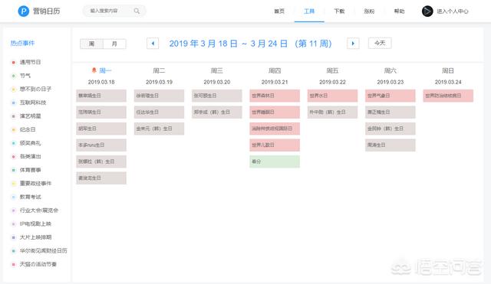
Task: Switch to 周 week view
Action: tap(91, 44)
